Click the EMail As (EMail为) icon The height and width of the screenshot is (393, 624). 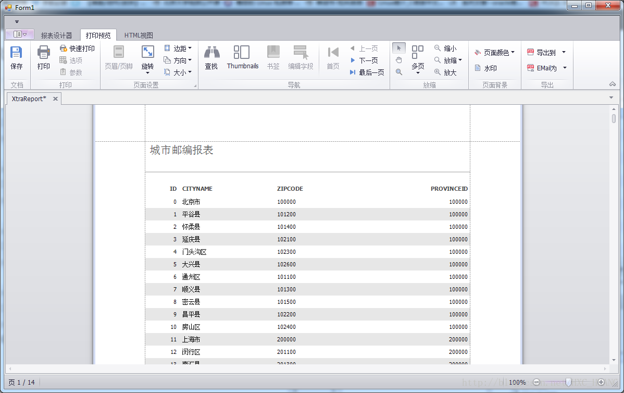[530, 68]
